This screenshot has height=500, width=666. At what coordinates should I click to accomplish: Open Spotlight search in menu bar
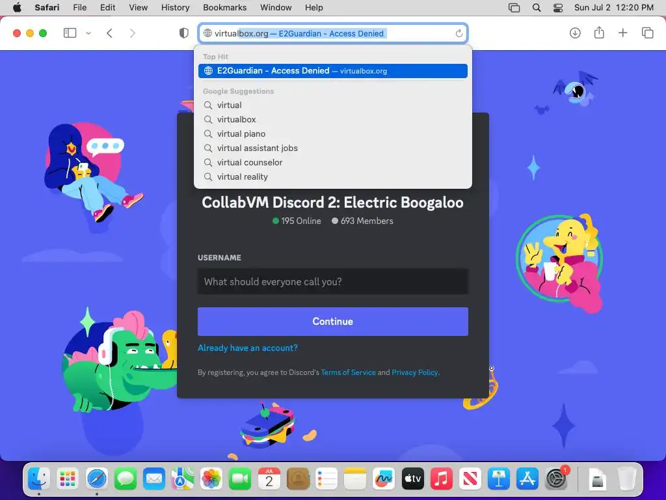537,8
